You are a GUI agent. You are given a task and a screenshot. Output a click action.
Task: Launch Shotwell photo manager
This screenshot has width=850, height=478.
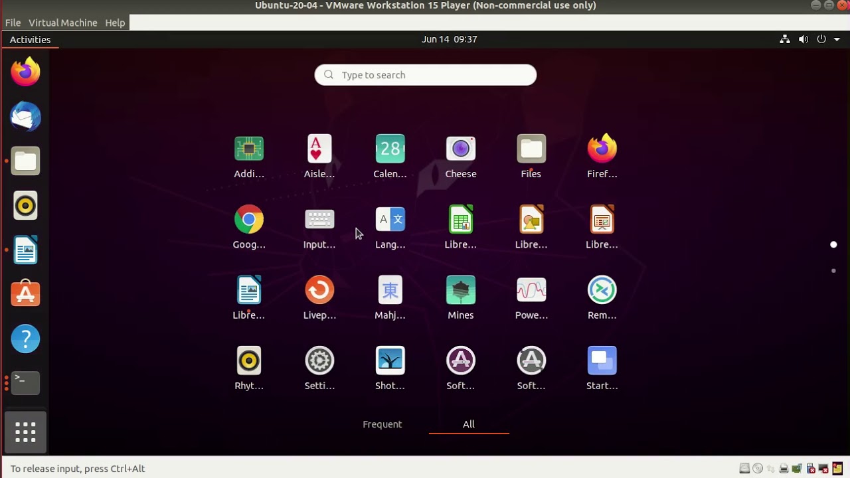(390, 368)
